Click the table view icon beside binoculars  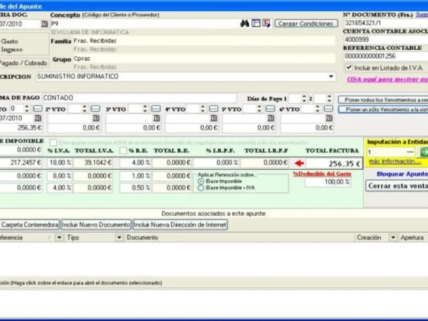(256, 24)
